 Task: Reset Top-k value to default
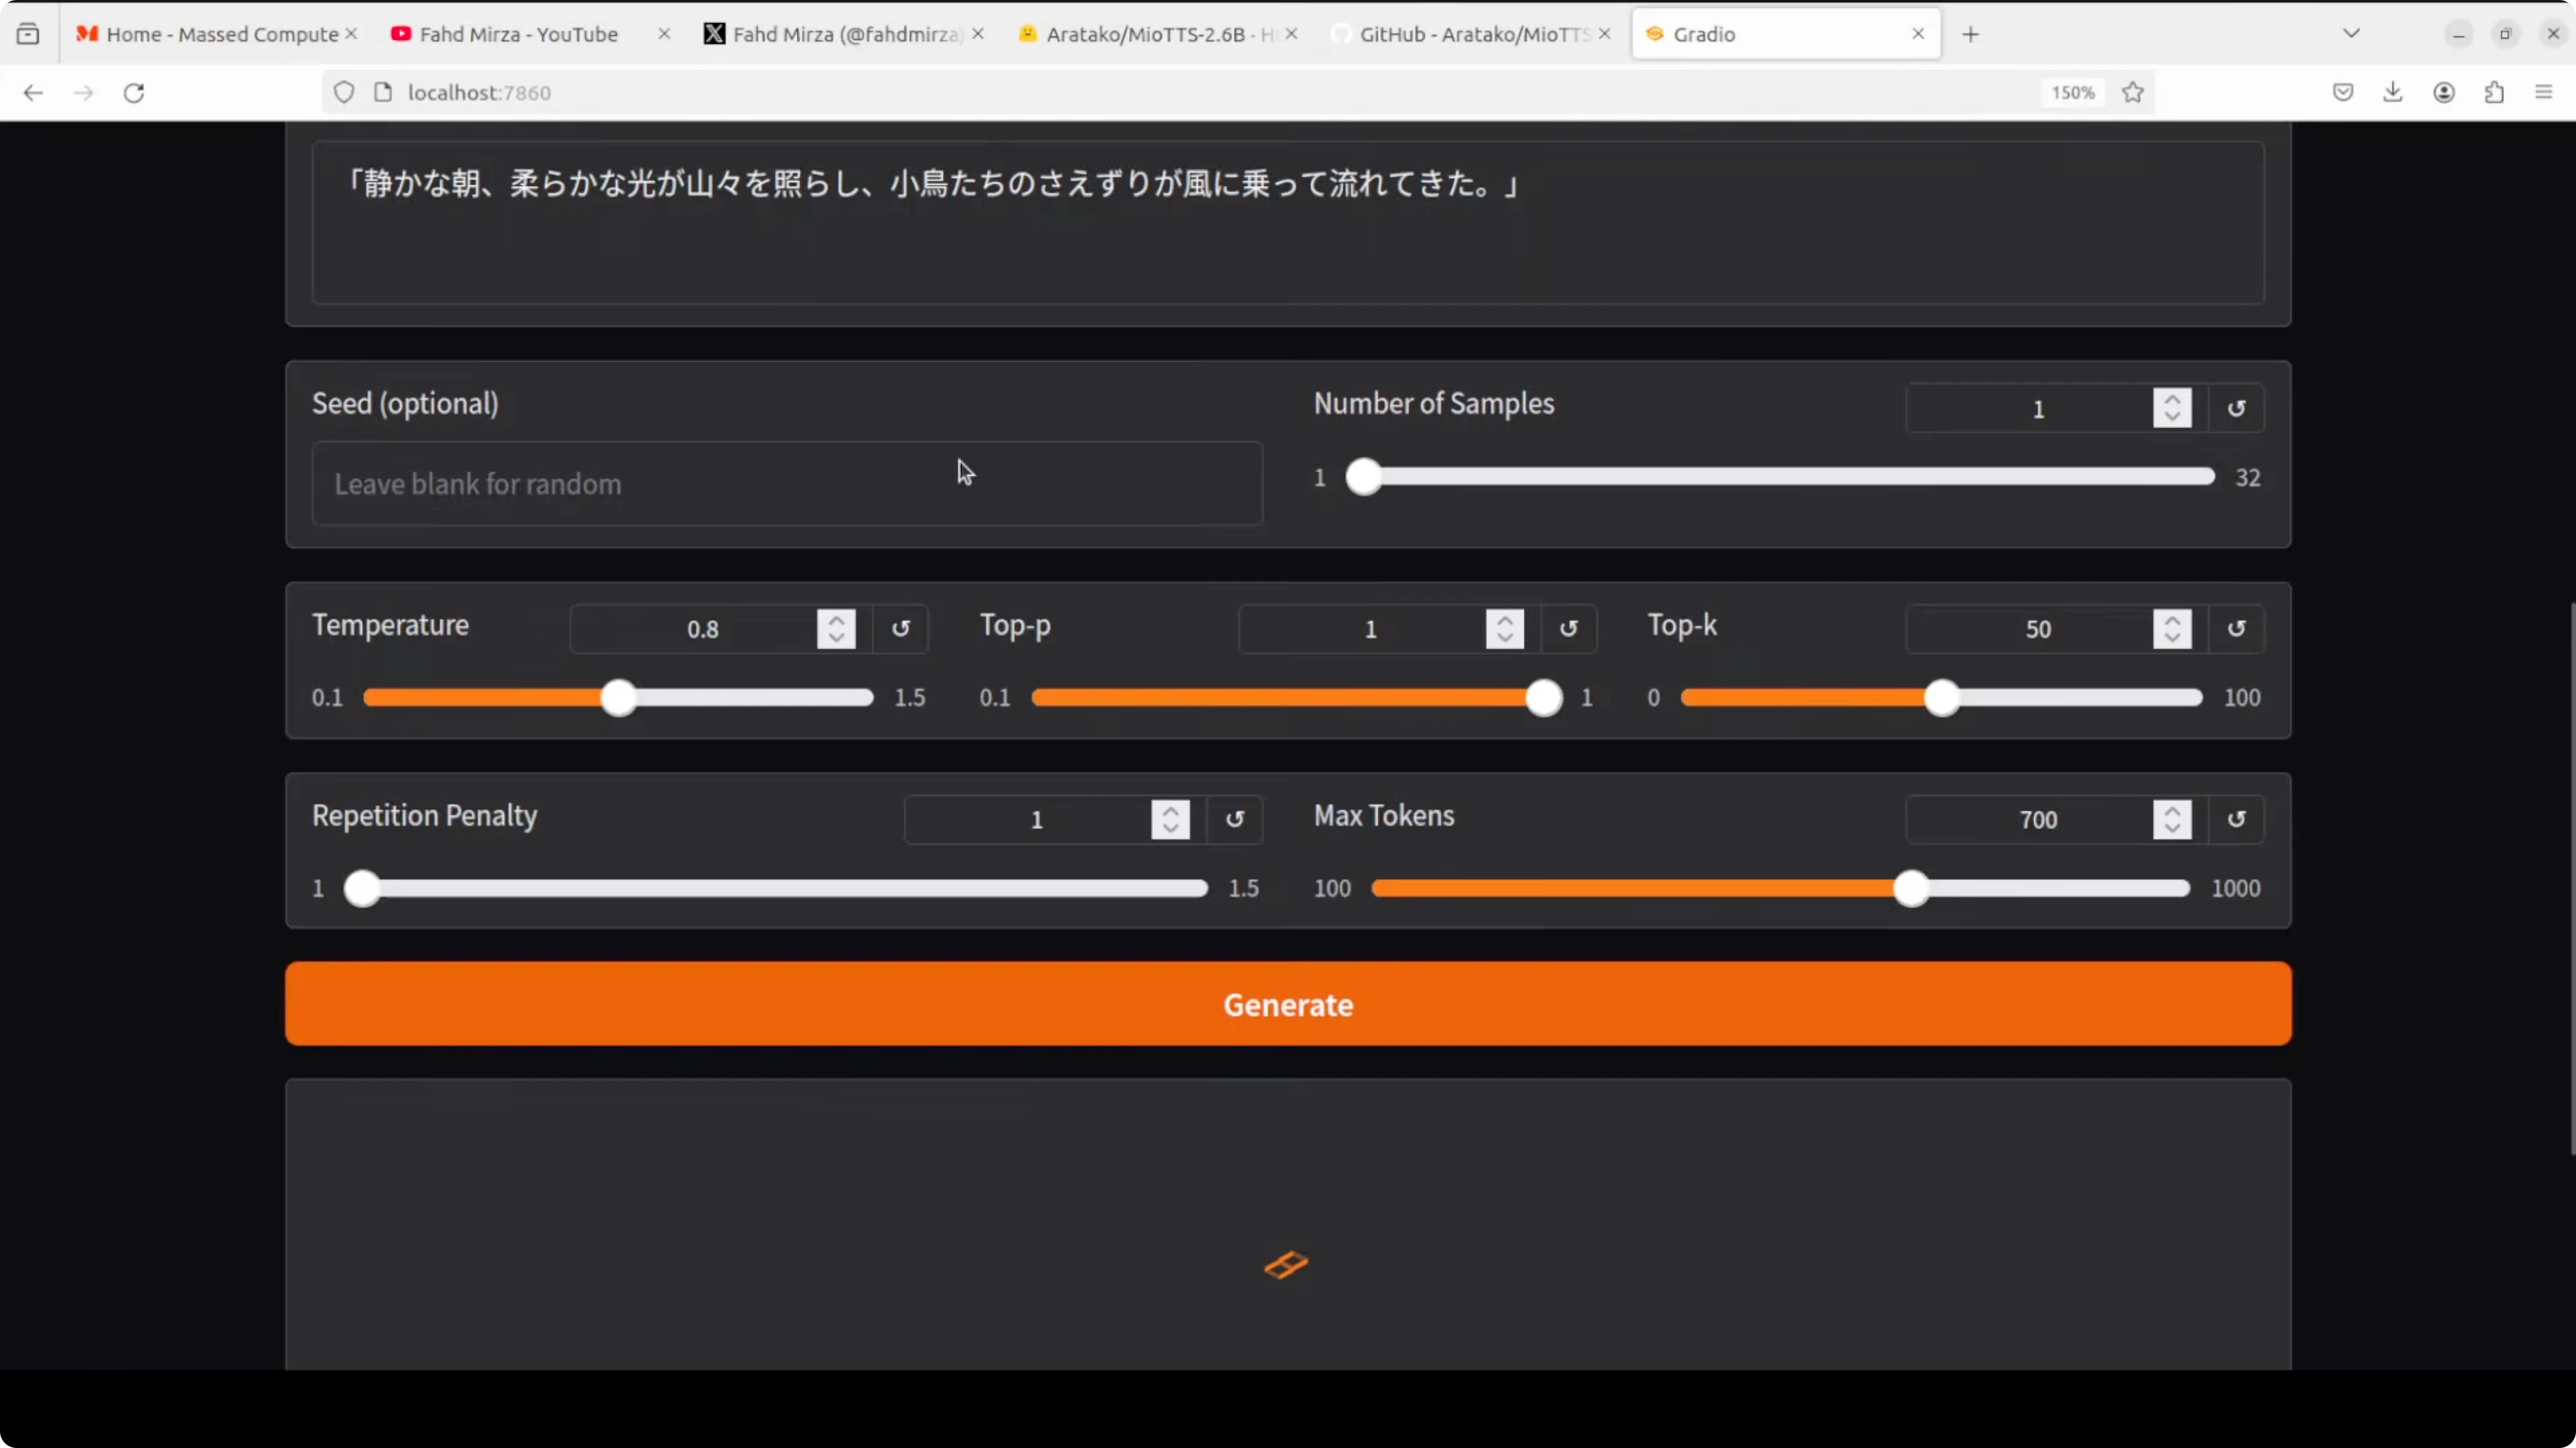pyautogui.click(x=2236, y=629)
